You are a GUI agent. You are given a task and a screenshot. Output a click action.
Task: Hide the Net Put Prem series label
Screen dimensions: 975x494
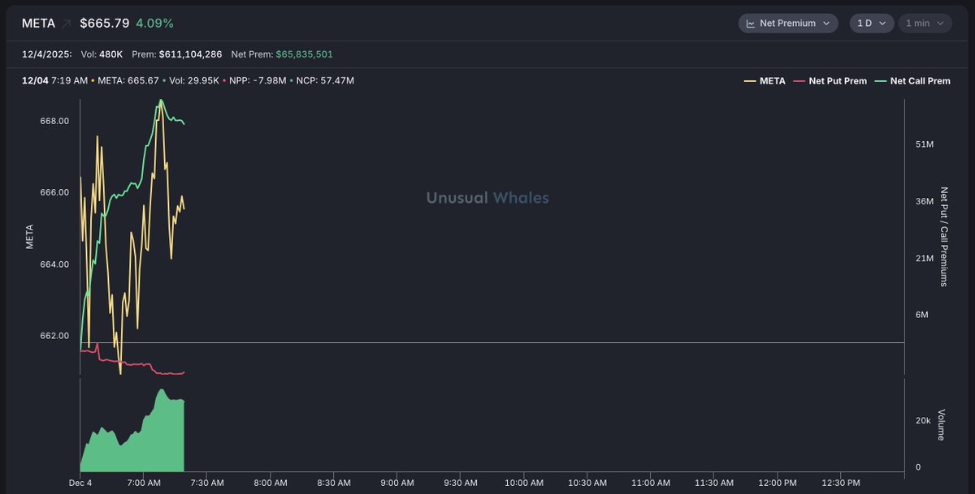click(838, 81)
